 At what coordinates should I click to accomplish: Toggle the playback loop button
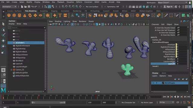[178, 102]
